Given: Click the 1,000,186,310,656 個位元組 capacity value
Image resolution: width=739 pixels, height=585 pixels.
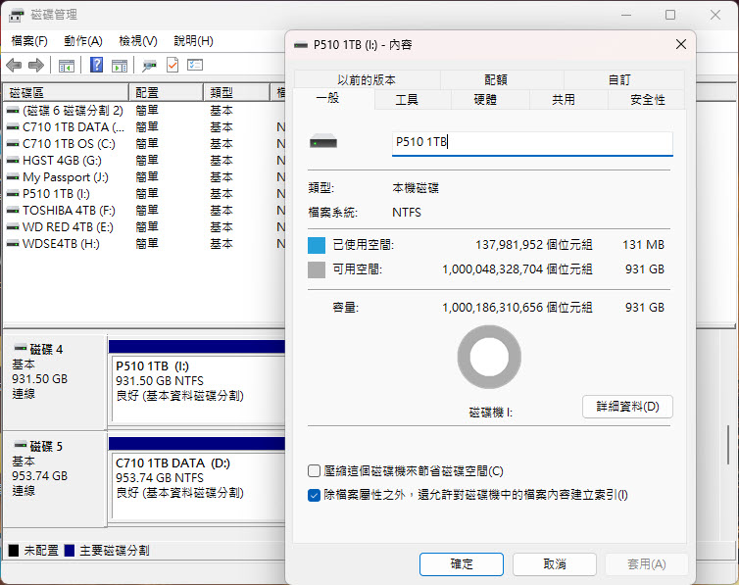Looking at the screenshot, I should (x=517, y=308).
